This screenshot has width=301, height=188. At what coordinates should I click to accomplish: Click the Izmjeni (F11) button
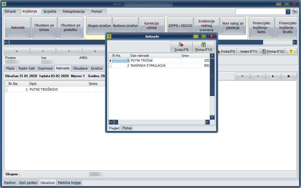248,51
